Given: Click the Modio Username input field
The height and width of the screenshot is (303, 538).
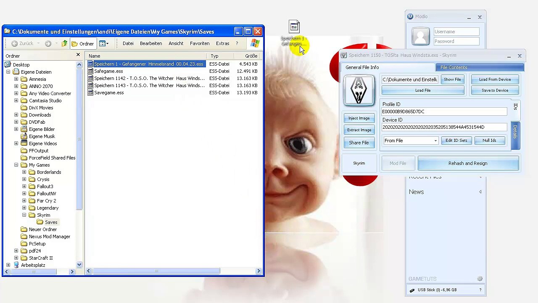Looking at the screenshot, I should pyautogui.click(x=456, y=32).
